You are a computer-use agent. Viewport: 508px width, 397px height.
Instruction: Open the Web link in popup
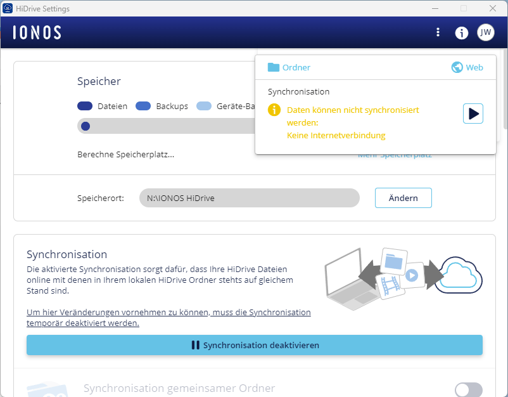[467, 67]
